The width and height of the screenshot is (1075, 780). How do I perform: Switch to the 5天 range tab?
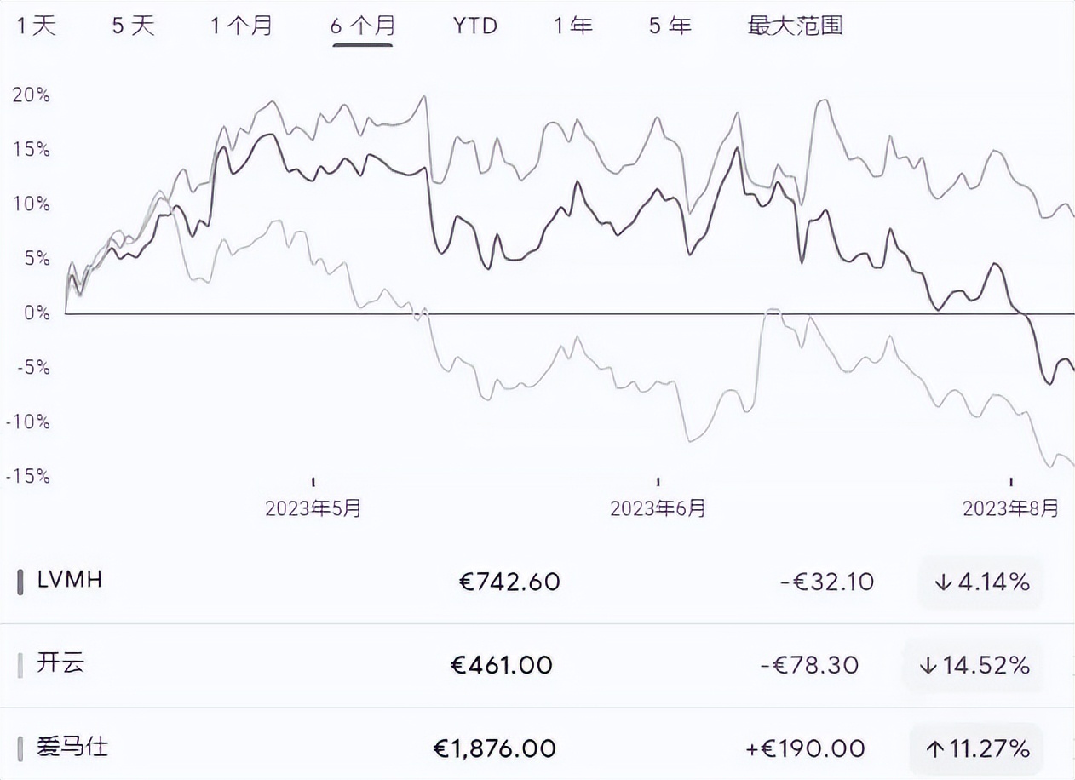(134, 26)
